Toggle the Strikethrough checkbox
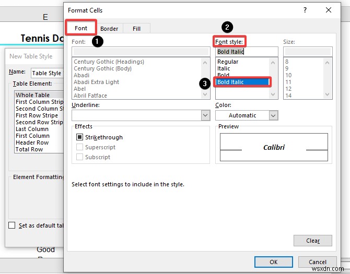 tap(80, 137)
